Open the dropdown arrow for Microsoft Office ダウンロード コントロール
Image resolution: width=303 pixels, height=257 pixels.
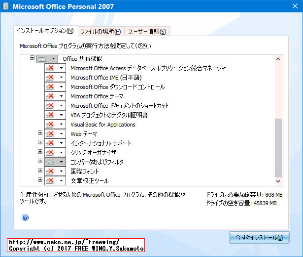pos(61,87)
